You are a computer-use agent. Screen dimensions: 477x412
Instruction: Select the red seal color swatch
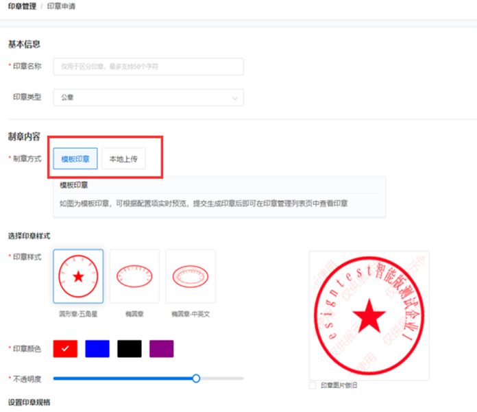[65, 349]
